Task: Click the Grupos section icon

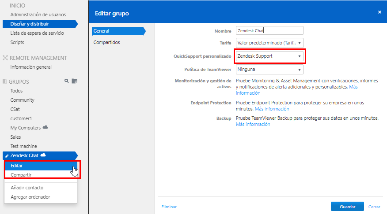Action: click(x=4, y=81)
